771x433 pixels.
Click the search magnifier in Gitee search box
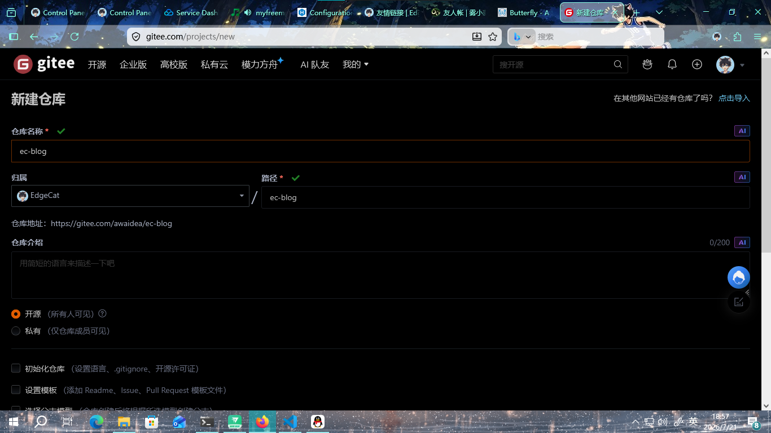click(618, 64)
